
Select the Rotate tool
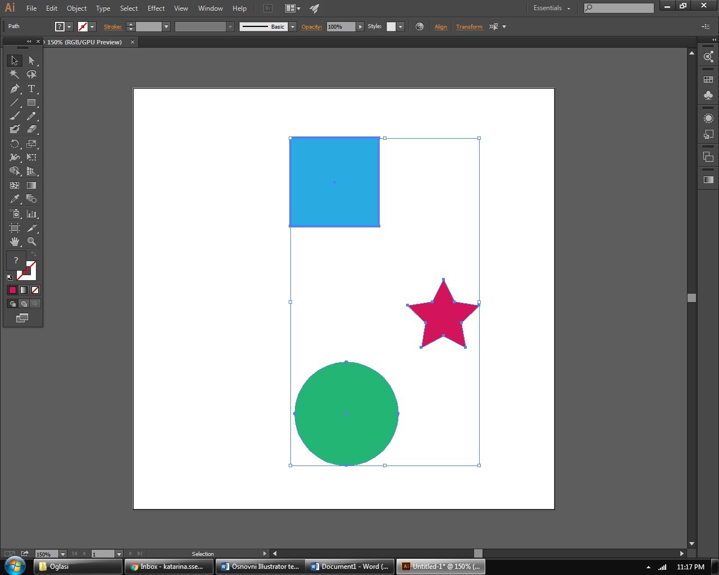pos(15,144)
